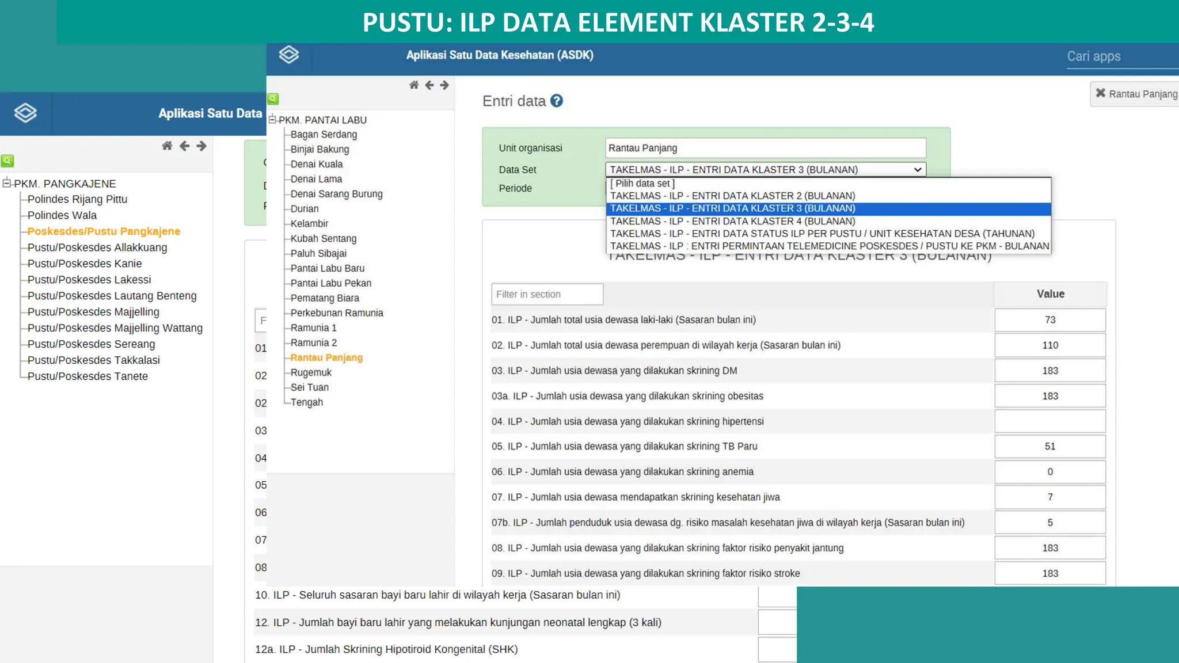Select Poskesdes/Pustu Pangkajene tree item

pos(104,231)
